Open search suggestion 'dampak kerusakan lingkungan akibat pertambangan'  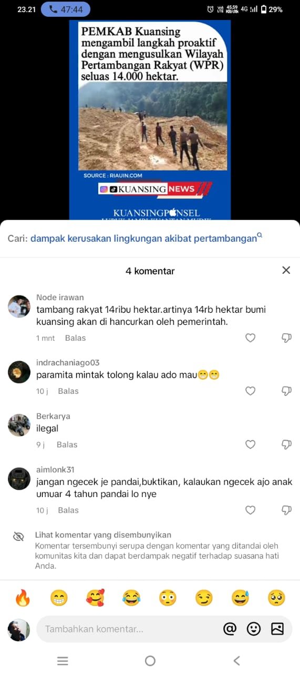point(143,239)
